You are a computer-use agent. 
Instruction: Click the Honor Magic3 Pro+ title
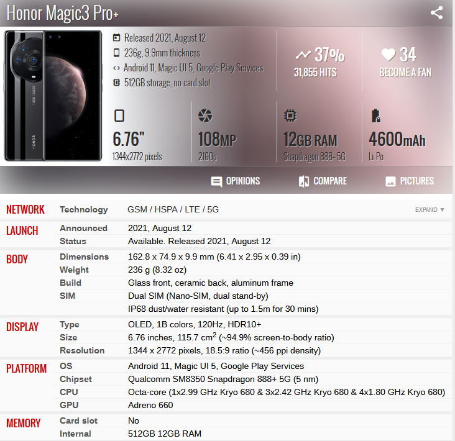(62, 14)
